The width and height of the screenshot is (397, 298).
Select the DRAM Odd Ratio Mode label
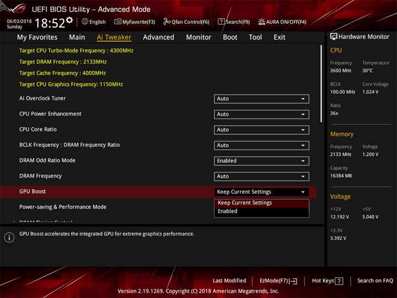coord(47,161)
